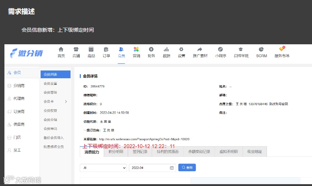Open the 订单 orders icon
Screen dimensions: 312x186
106,49
